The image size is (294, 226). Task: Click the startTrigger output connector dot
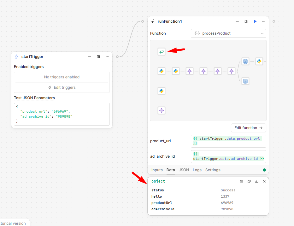coord(117,57)
